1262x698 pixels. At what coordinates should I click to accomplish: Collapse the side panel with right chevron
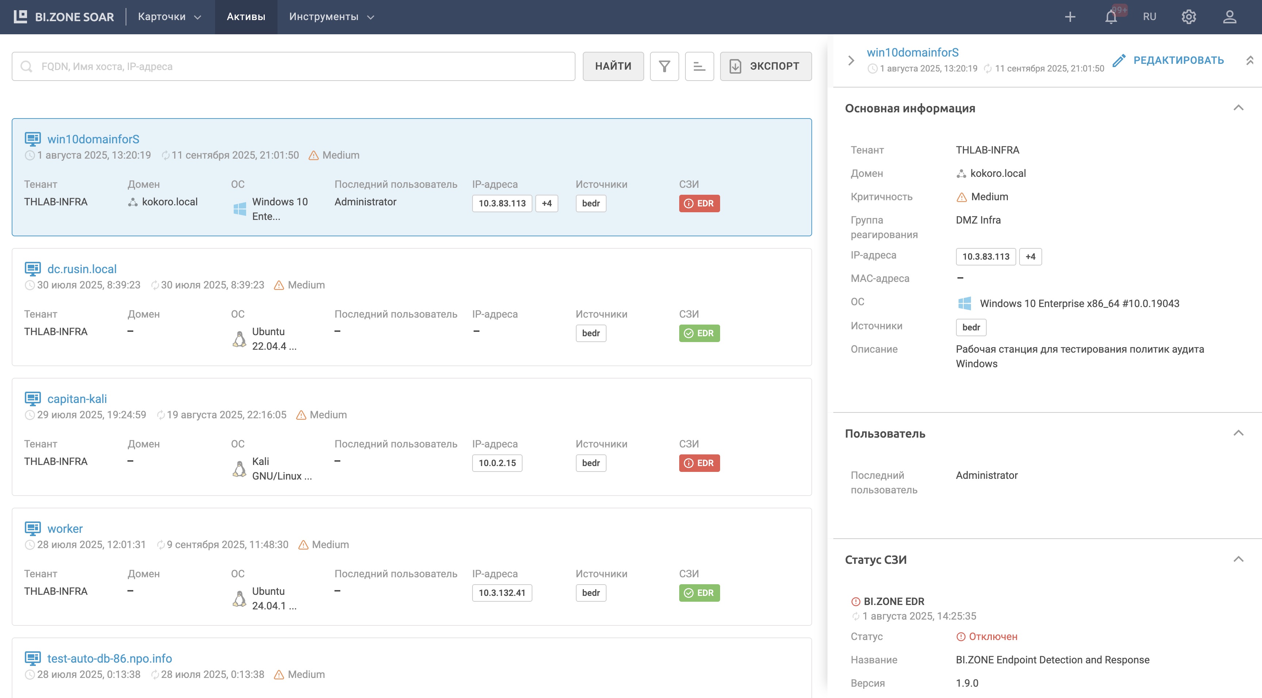pyautogui.click(x=851, y=60)
